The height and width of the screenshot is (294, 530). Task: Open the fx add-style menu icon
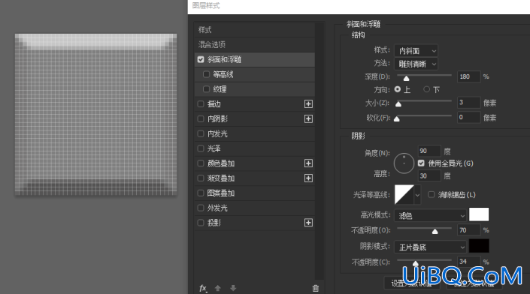(203, 288)
